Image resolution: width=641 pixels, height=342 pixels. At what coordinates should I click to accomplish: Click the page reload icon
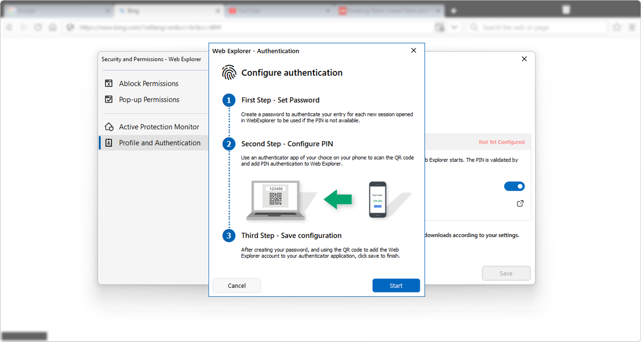tap(38, 27)
